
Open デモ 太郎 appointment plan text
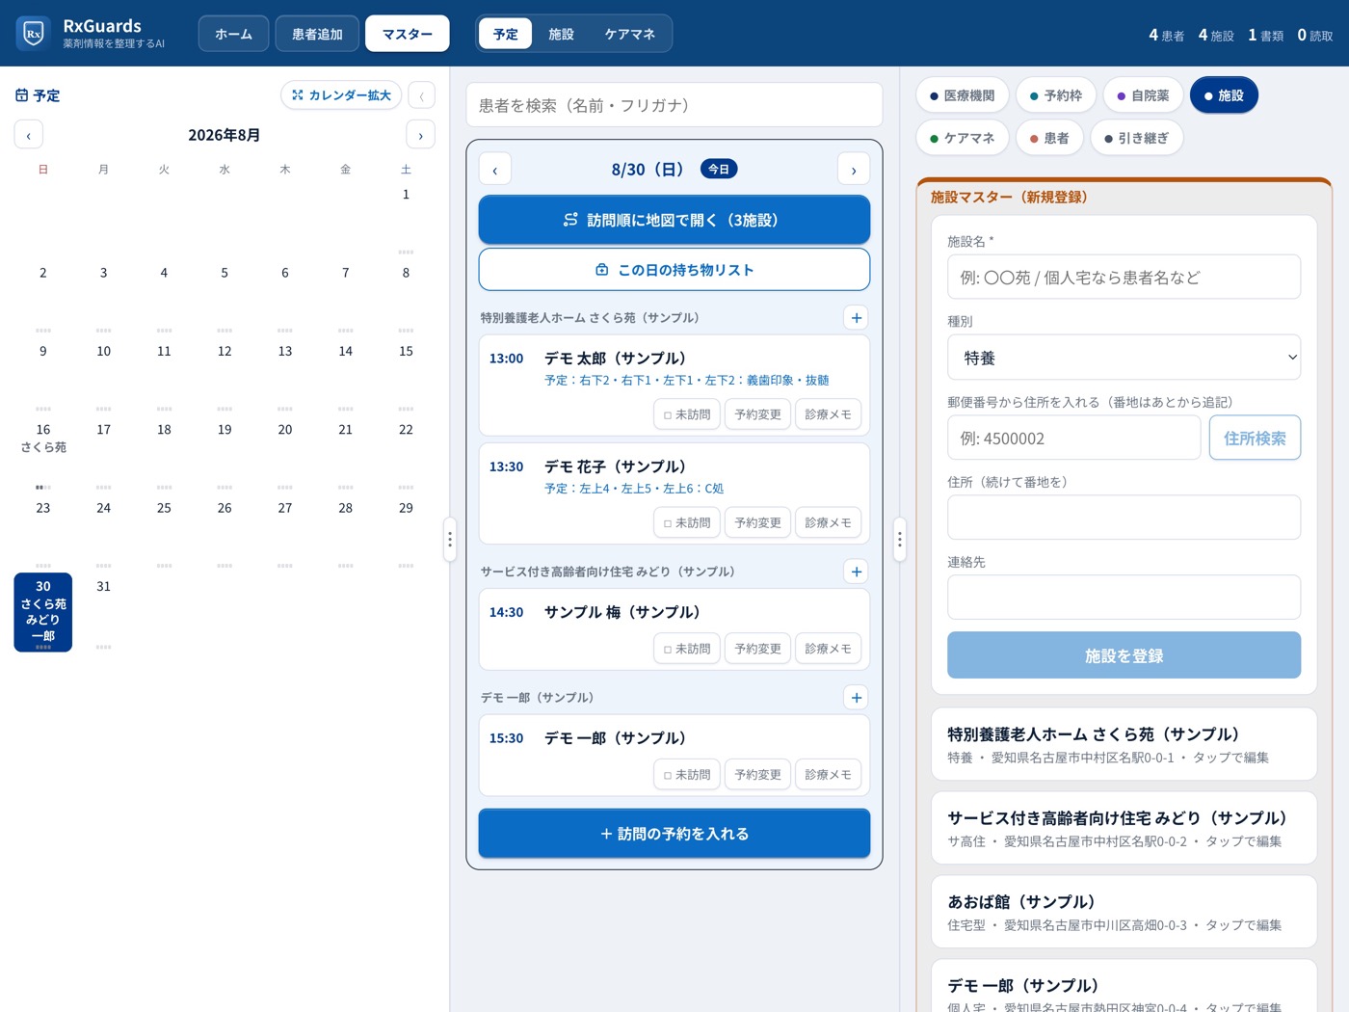pyautogui.click(x=687, y=381)
